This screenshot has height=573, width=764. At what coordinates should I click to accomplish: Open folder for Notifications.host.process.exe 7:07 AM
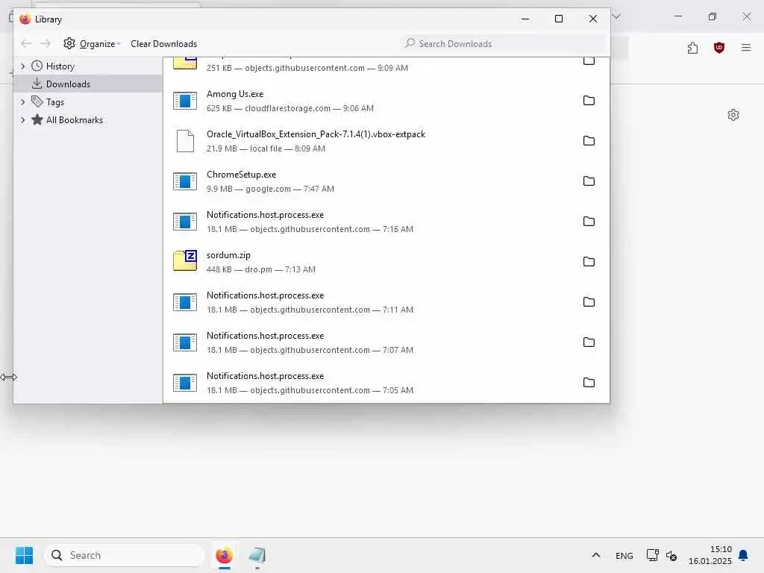click(589, 342)
